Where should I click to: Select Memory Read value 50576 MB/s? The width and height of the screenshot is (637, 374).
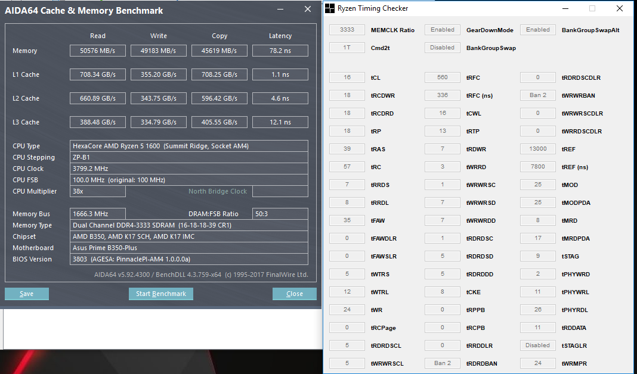pos(97,51)
